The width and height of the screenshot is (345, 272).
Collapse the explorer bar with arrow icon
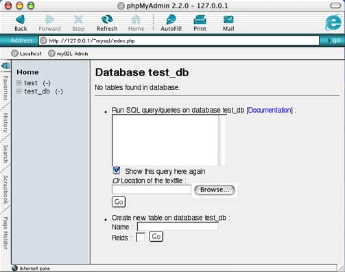coord(5,66)
